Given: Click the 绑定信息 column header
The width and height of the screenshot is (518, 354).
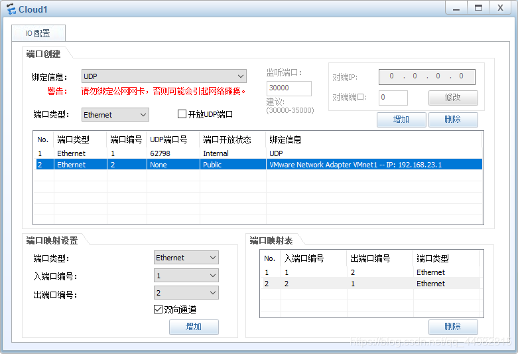Looking at the screenshot, I should pos(374,139).
